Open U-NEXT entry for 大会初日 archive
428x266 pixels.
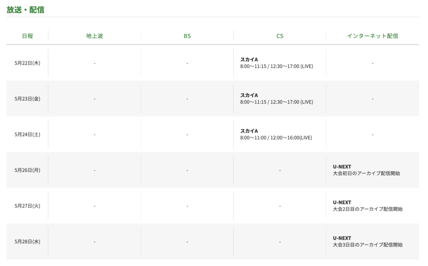click(x=342, y=167)
